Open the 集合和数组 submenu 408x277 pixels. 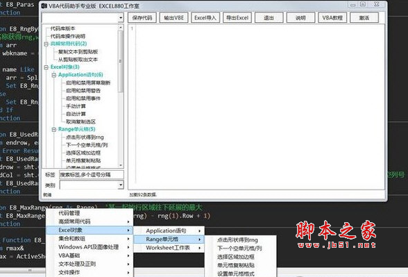(x=90, y=239)
